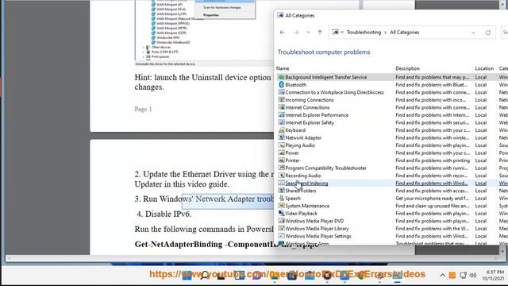Image resolution: width=508 pixels, height=286 pixels.
Task: Click the Playing Audio entry text
Action: tap(300, 145)
